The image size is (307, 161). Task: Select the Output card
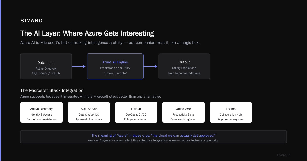pos(184,66)
